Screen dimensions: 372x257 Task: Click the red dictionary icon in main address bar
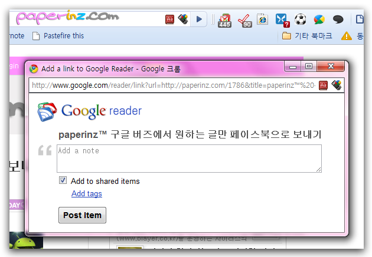[169, 19]
